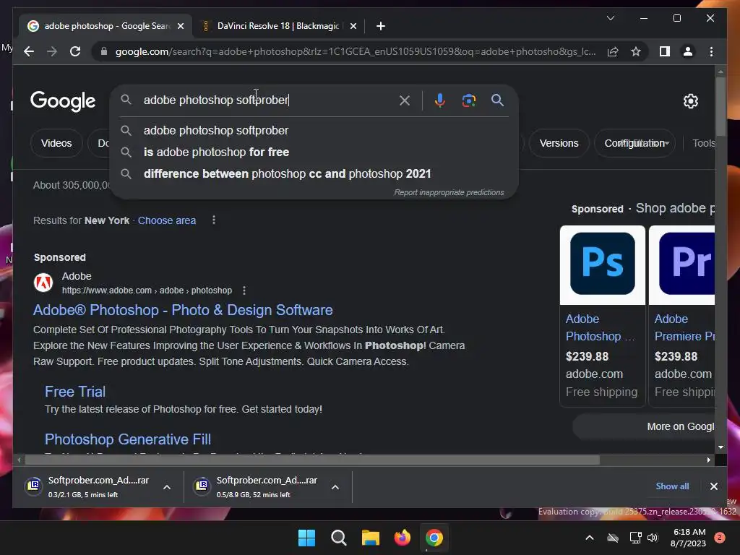This screenshot has width=740, height=555.
Task: Open new tab with plus icon
Action: click(x=380, y=26)
